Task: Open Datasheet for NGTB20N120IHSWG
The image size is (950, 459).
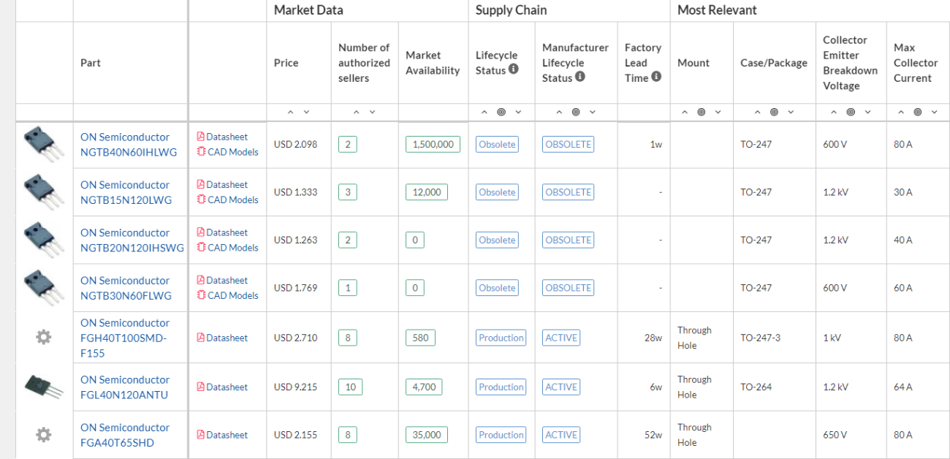Action: pyautogui.click(x=222, y=232)
